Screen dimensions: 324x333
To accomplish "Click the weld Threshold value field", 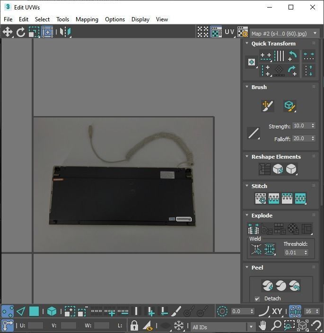I will pyautogui.click(x=294, y=252).
